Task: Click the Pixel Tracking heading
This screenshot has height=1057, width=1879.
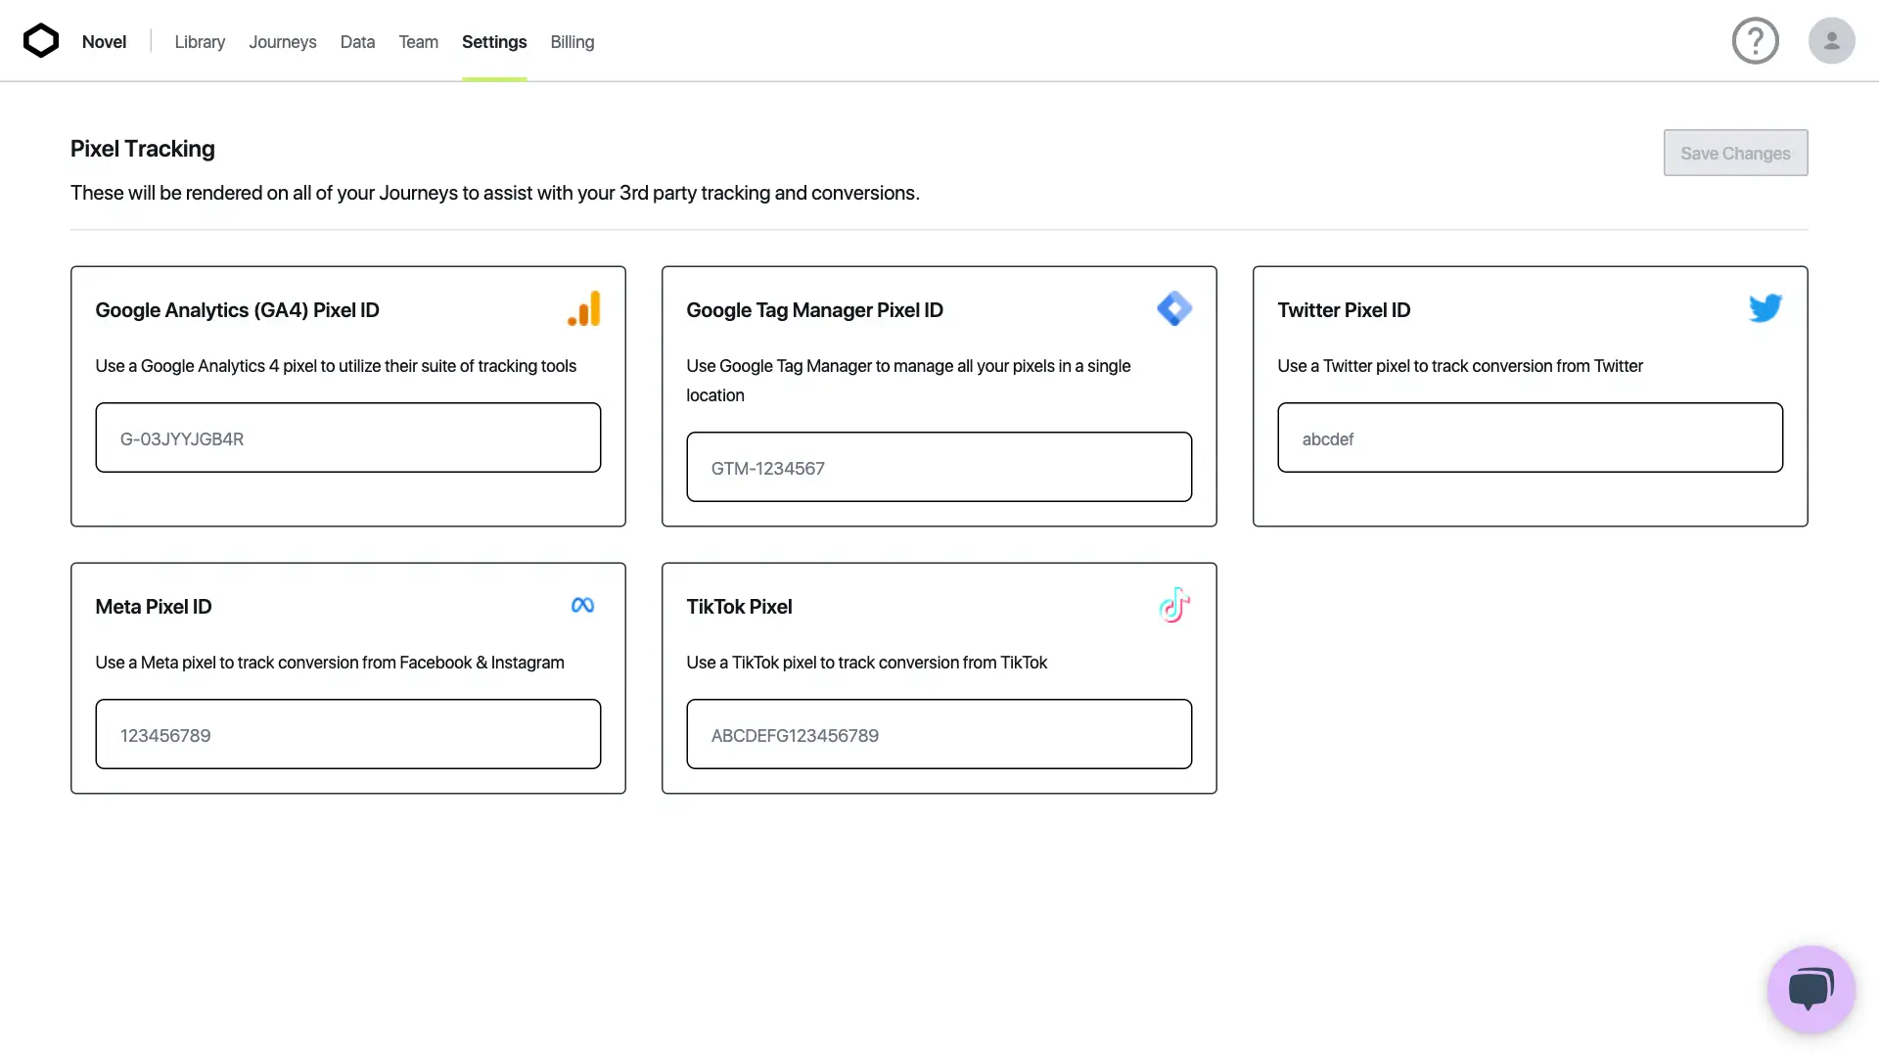Action: pos(143,149)
